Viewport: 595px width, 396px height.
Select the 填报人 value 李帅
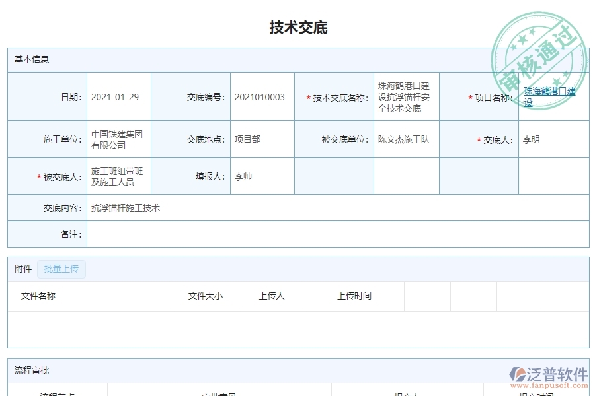tap(242, 176)
